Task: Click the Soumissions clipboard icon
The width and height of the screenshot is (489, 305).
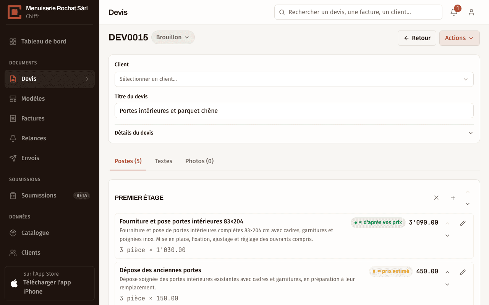Action: tap(13, 196)
